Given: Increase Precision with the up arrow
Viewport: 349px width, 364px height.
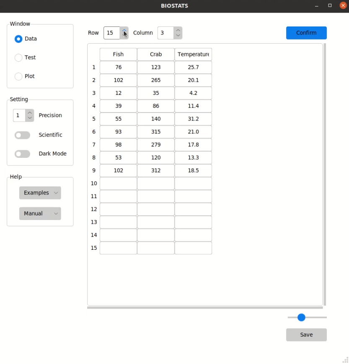Looking at the screenshot, I should point(30,113).
